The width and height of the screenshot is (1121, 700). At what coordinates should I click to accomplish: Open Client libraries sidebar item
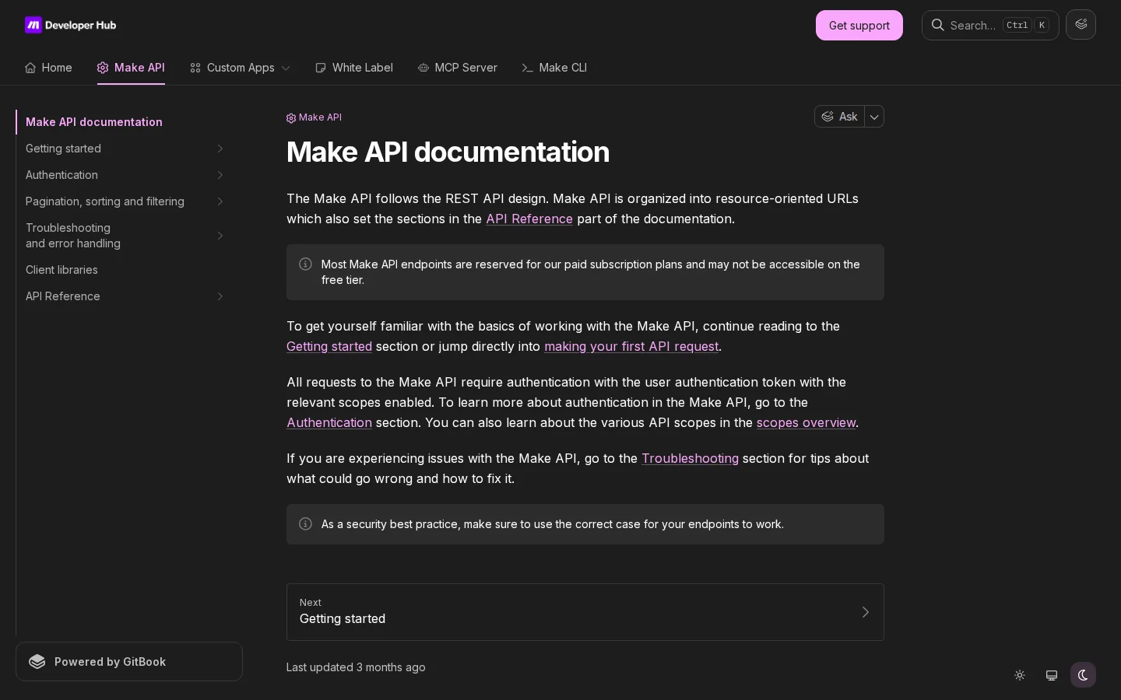(125, 270)
